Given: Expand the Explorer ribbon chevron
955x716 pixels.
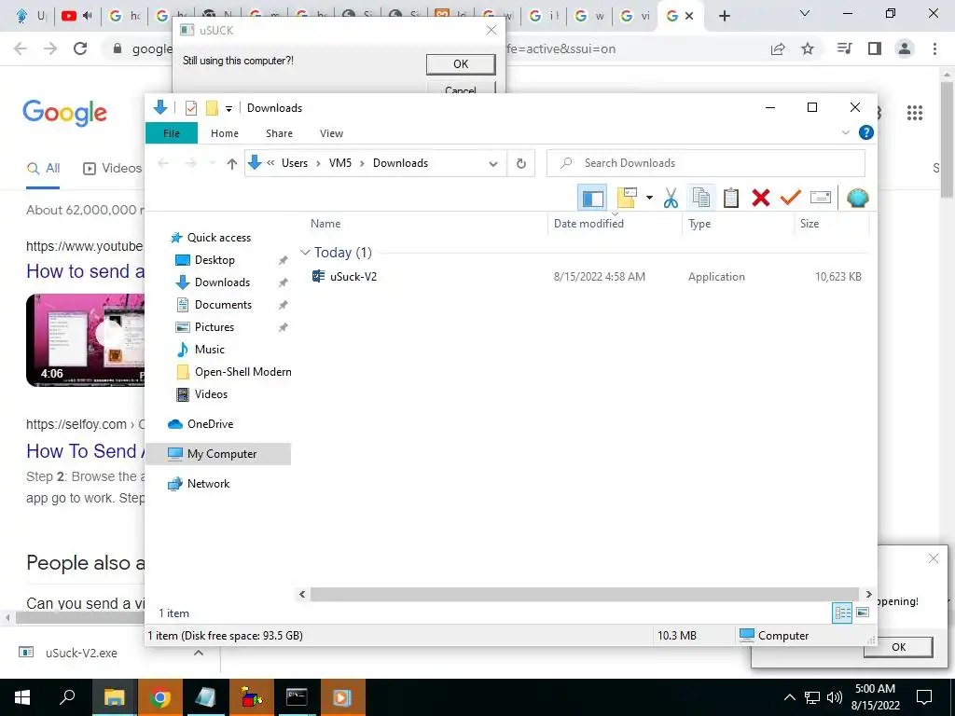Looking at the screenshot, I should pos(845,132).
